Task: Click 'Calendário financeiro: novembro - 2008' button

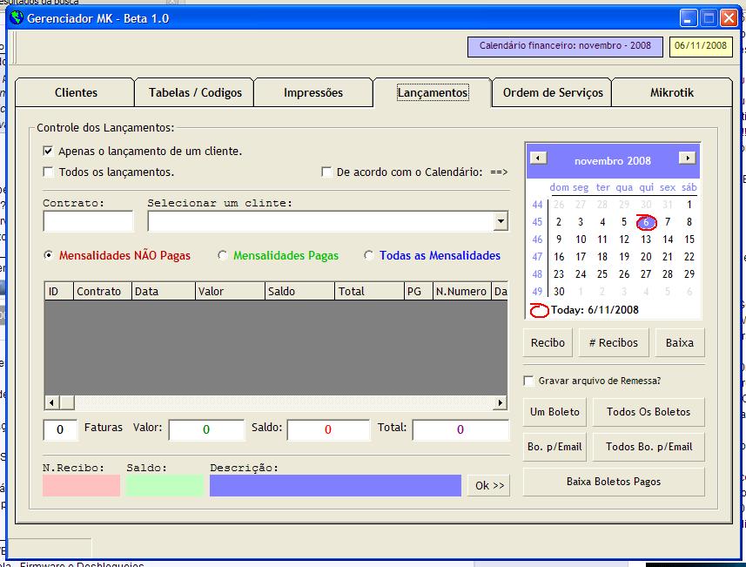Action: (x=565, y=47)
